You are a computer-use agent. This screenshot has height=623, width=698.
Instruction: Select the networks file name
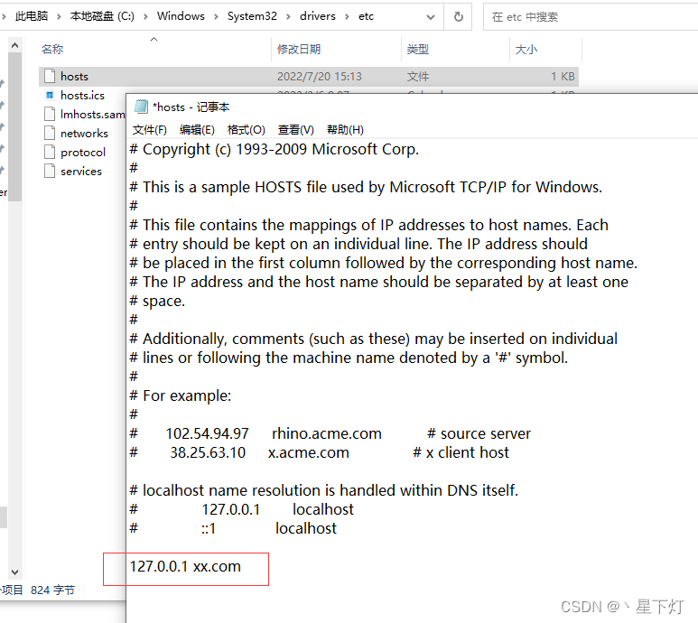pyautogui.click(x=84, y=133)
